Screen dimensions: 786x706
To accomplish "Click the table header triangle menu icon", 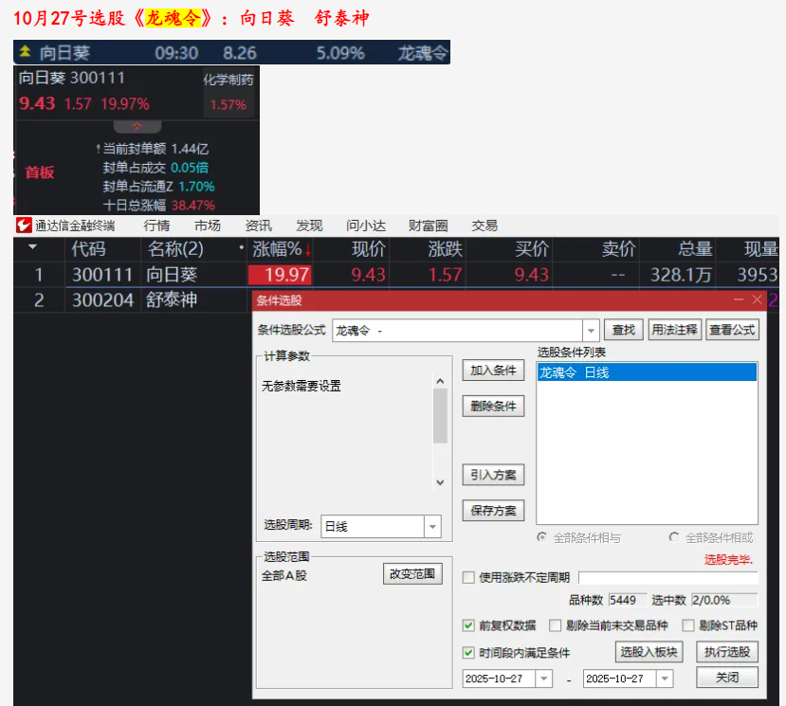I will coord(33,248).
